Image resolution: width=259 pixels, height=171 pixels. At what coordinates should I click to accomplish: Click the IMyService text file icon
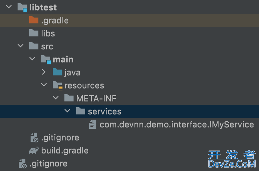click(92, 124)
